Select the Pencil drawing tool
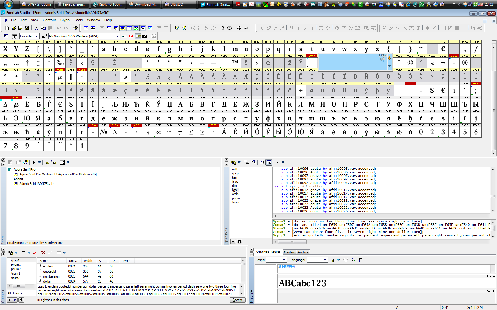497x310 pixels. [x=391, y=28]
